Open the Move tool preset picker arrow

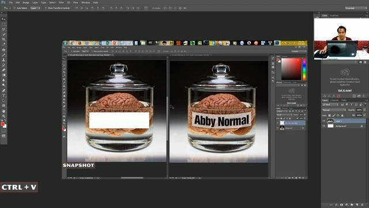point(9,8)
